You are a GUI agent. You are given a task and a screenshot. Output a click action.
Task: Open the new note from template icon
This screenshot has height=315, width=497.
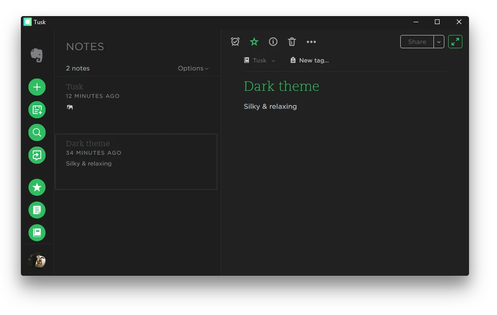pos(37,110)
